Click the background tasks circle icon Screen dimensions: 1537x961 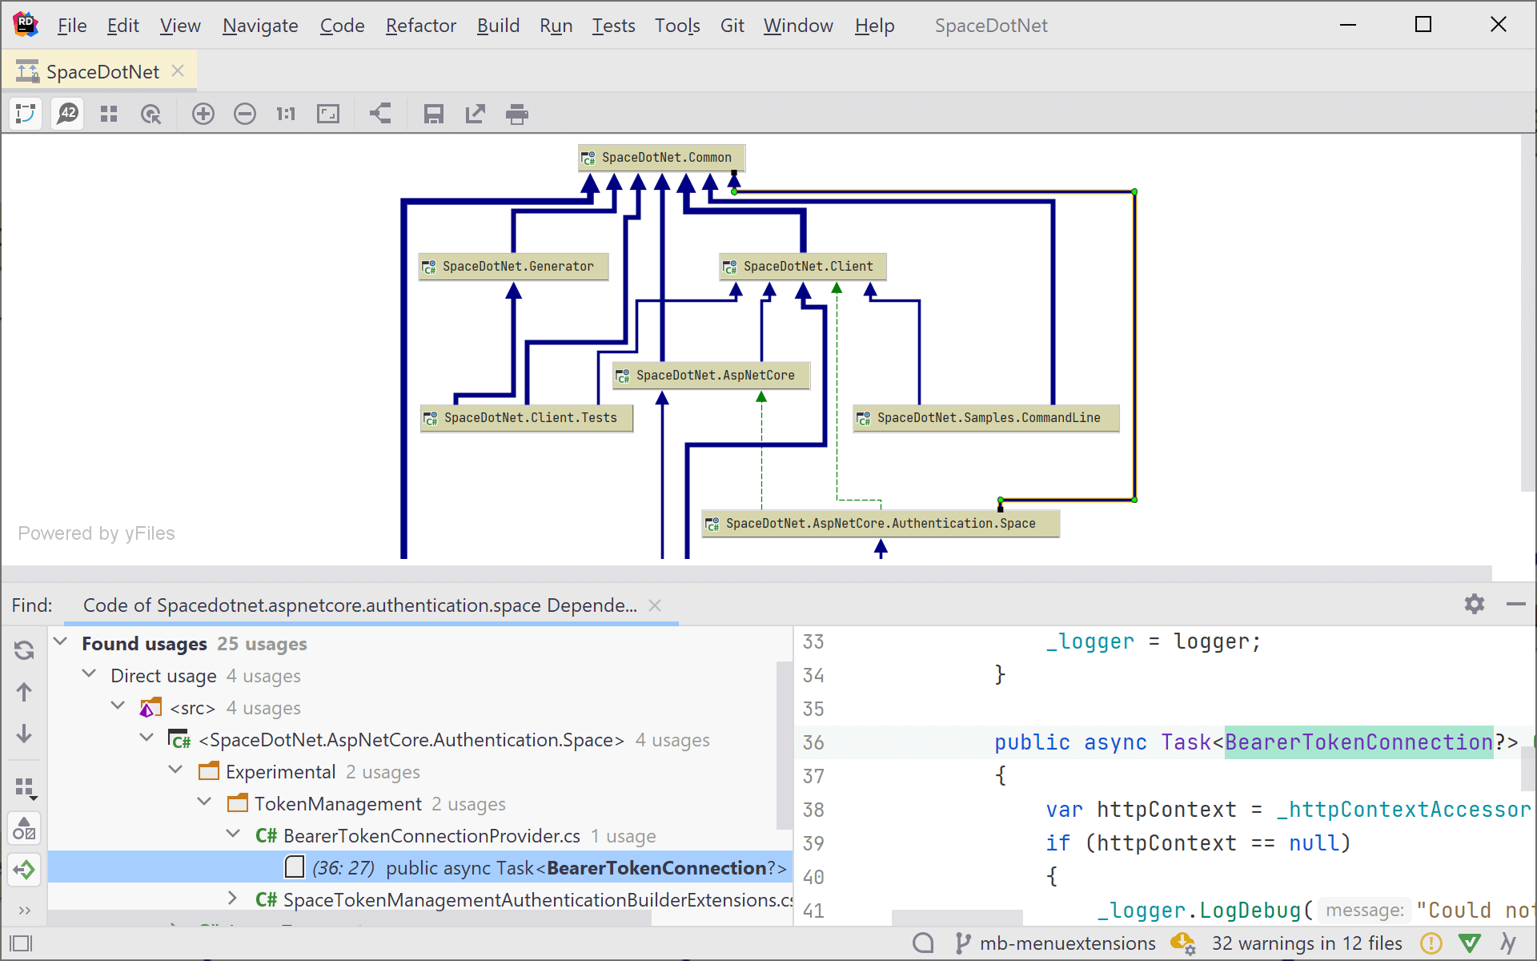pos(923,943)
